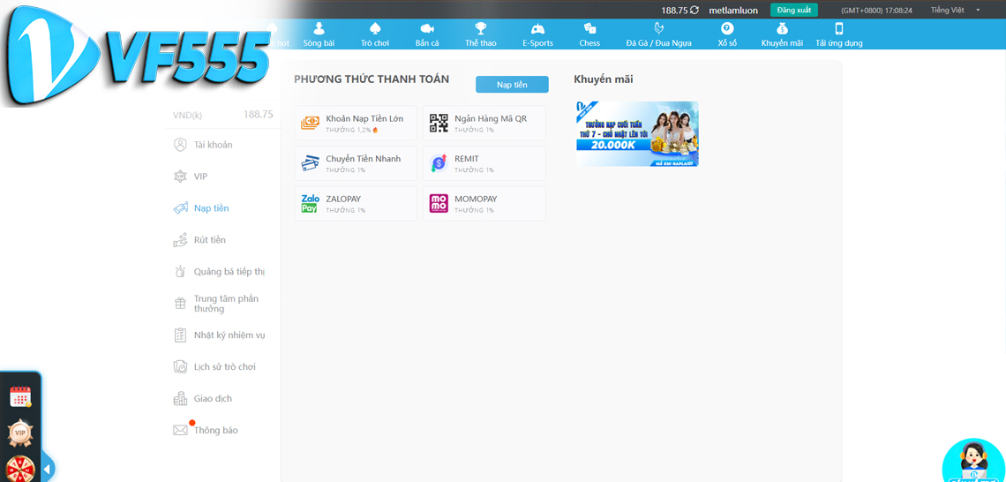
Task: Choose Khoản Nạp Tiền Lớn payment method
Action: click(x=356, y=124)
